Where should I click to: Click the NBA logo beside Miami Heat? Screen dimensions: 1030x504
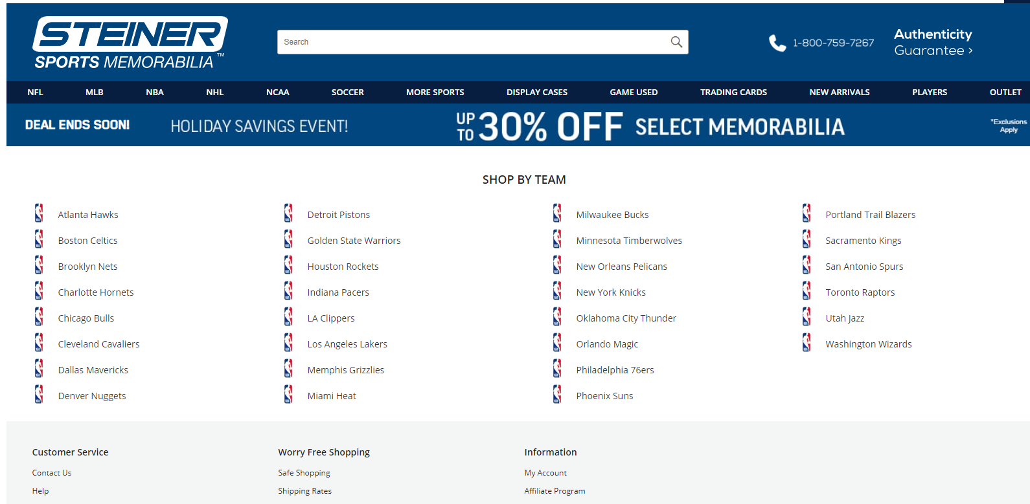(x=288, y=395)
